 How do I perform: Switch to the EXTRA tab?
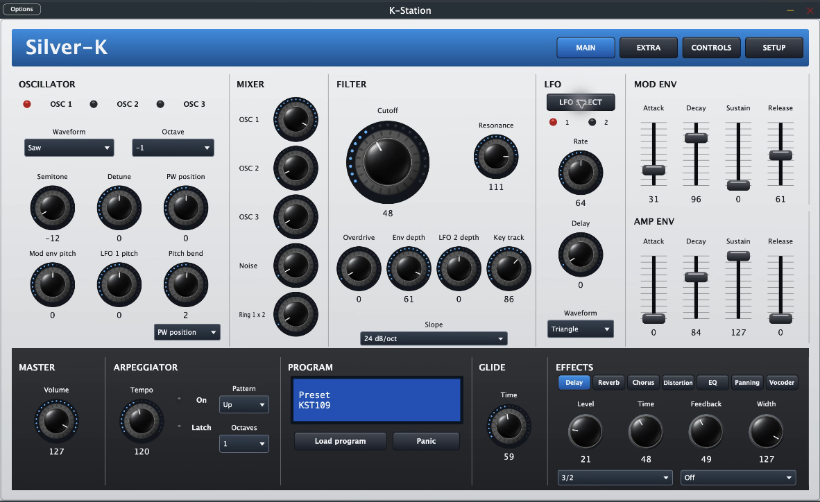649,48
